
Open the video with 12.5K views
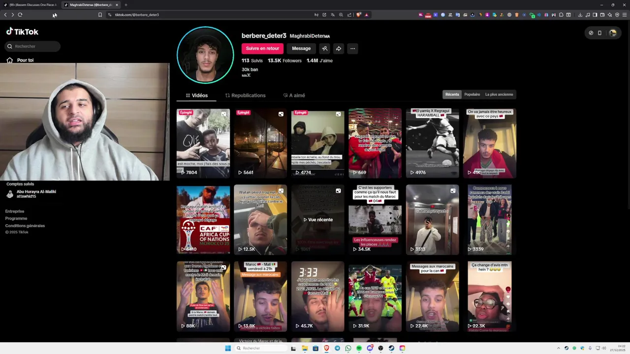pyautogui.click(x=260, y=219)
